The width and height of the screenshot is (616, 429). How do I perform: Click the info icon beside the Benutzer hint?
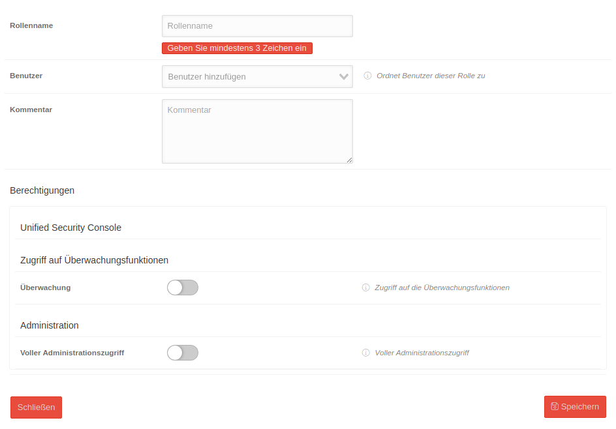(367, 76)
